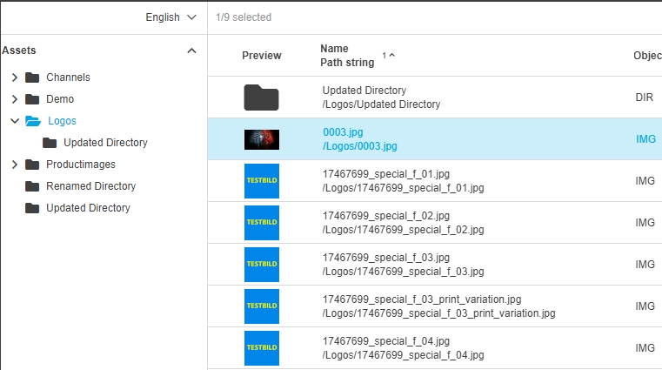Viewport: 662px width, 370px height.
Task: Click the Demo folder icon
Action: (x=32, y=99)
